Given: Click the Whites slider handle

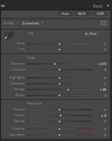Looking at the screenshot, I should pyautogui.click(x=68, y=90).
